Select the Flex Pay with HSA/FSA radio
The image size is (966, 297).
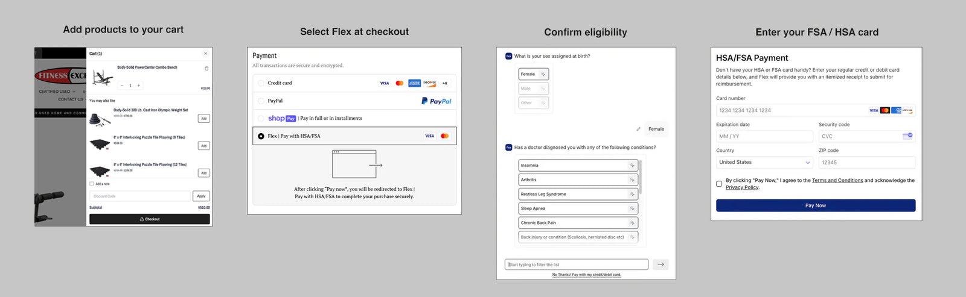261,136
